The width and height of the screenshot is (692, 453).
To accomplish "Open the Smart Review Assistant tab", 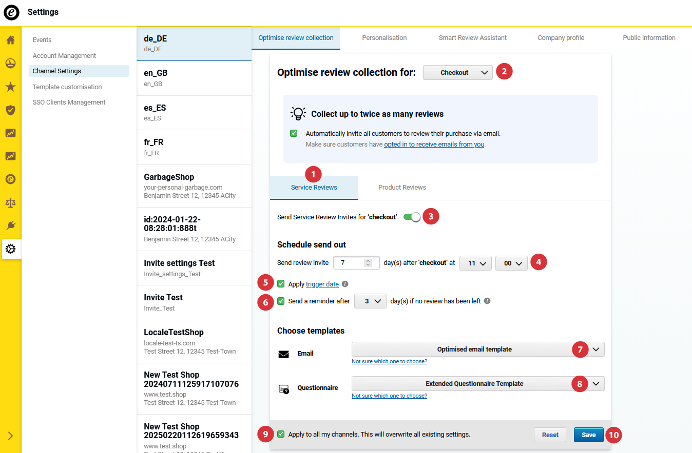I will 472,38.
